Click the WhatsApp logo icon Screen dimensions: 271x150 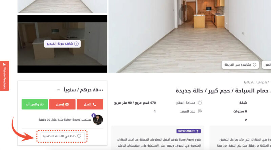tap(42, 104)
